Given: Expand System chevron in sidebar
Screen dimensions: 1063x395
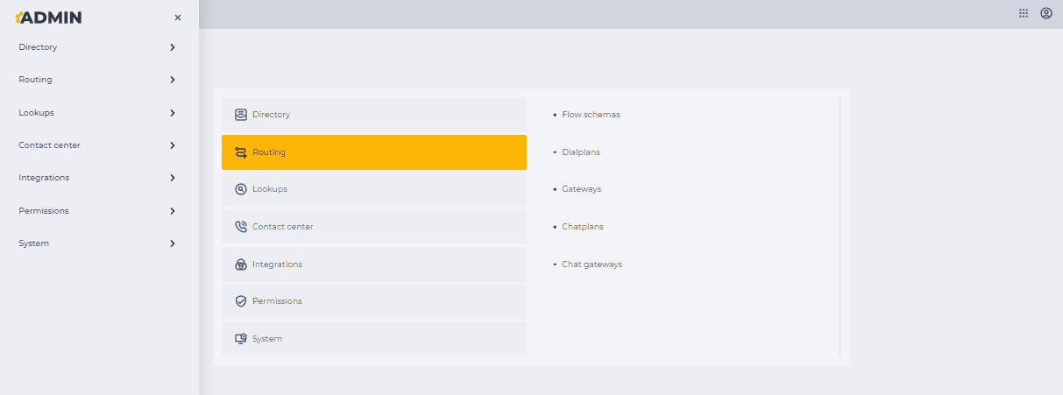Looking at the screenshot, I should [x=173, y=243].
